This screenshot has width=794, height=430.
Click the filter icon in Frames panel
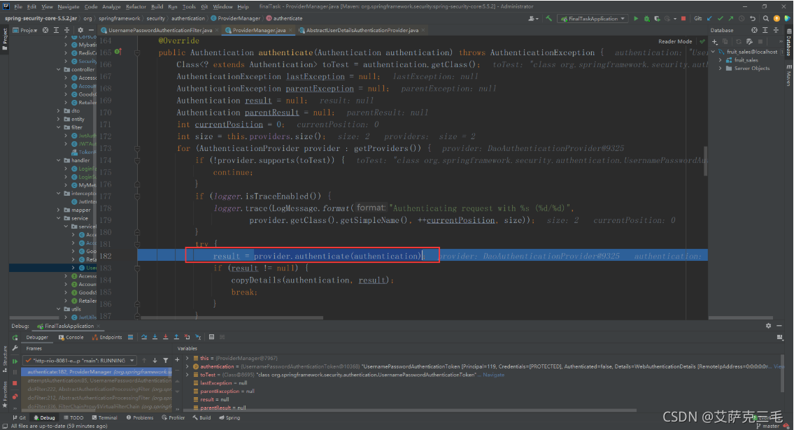(166, 361)
